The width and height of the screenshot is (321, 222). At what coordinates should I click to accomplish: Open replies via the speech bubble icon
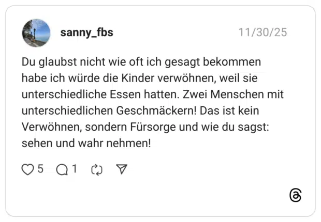point(62,169)
